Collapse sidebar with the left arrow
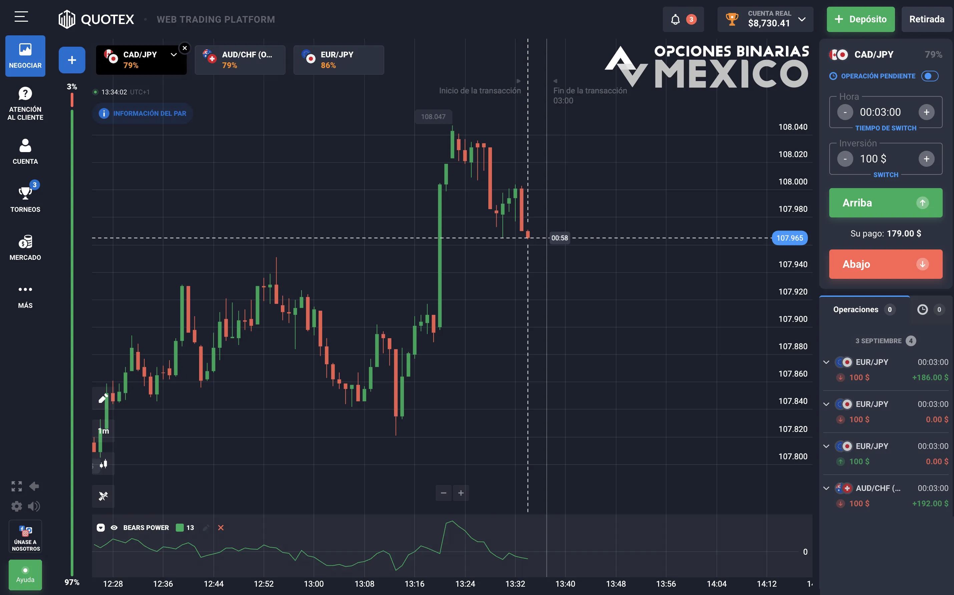954x595 pixels. tap(34, 486)
